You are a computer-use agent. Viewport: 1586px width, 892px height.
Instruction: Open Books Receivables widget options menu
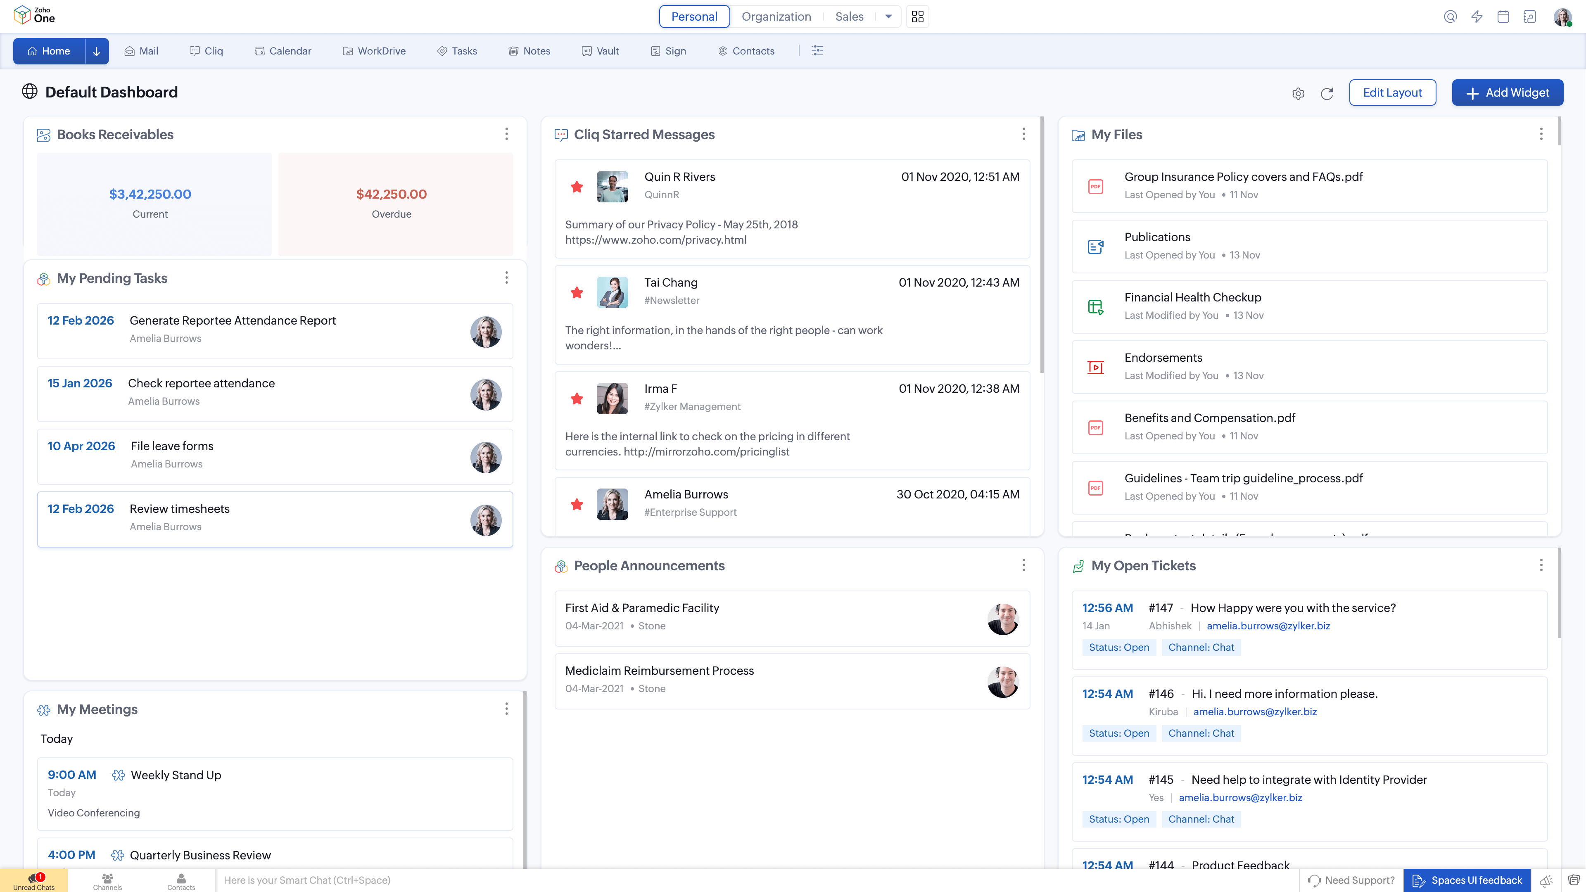tap(506, 134)
